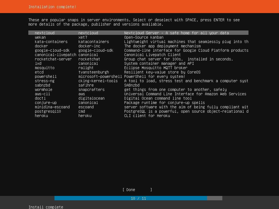This screenshot has height=209, width=279.
Task: Click the Done button
Action: 137,190
